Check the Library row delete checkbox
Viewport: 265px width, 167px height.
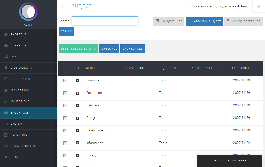[x=65, y=156]
